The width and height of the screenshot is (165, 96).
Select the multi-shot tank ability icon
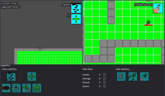(x=133, y=76)
